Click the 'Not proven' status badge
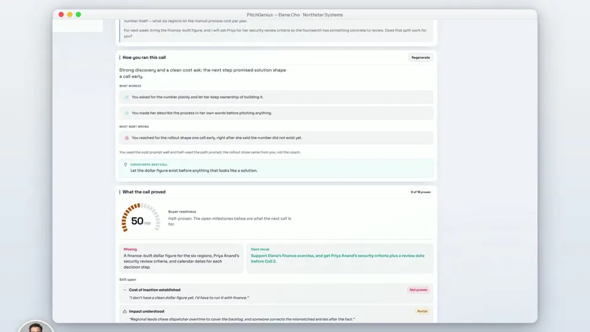Image resolution: width=590 pixels, height=332 pixels. coord(419,290)
